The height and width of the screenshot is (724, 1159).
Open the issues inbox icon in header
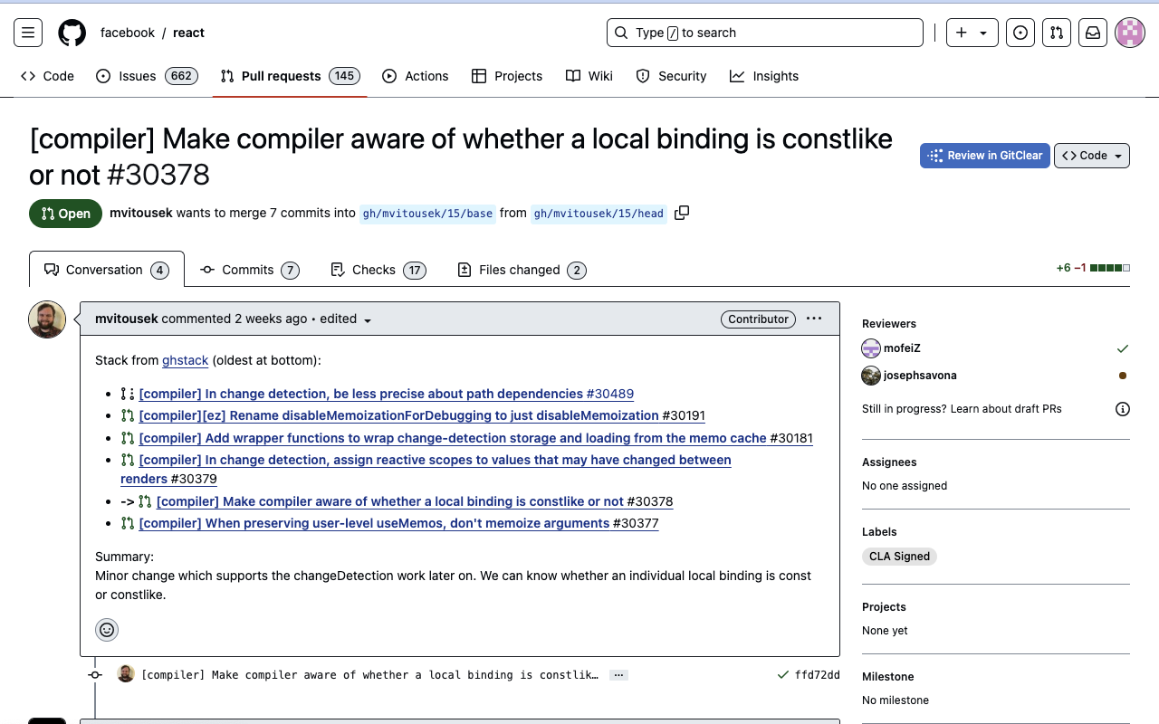(x=1020, y=33)
